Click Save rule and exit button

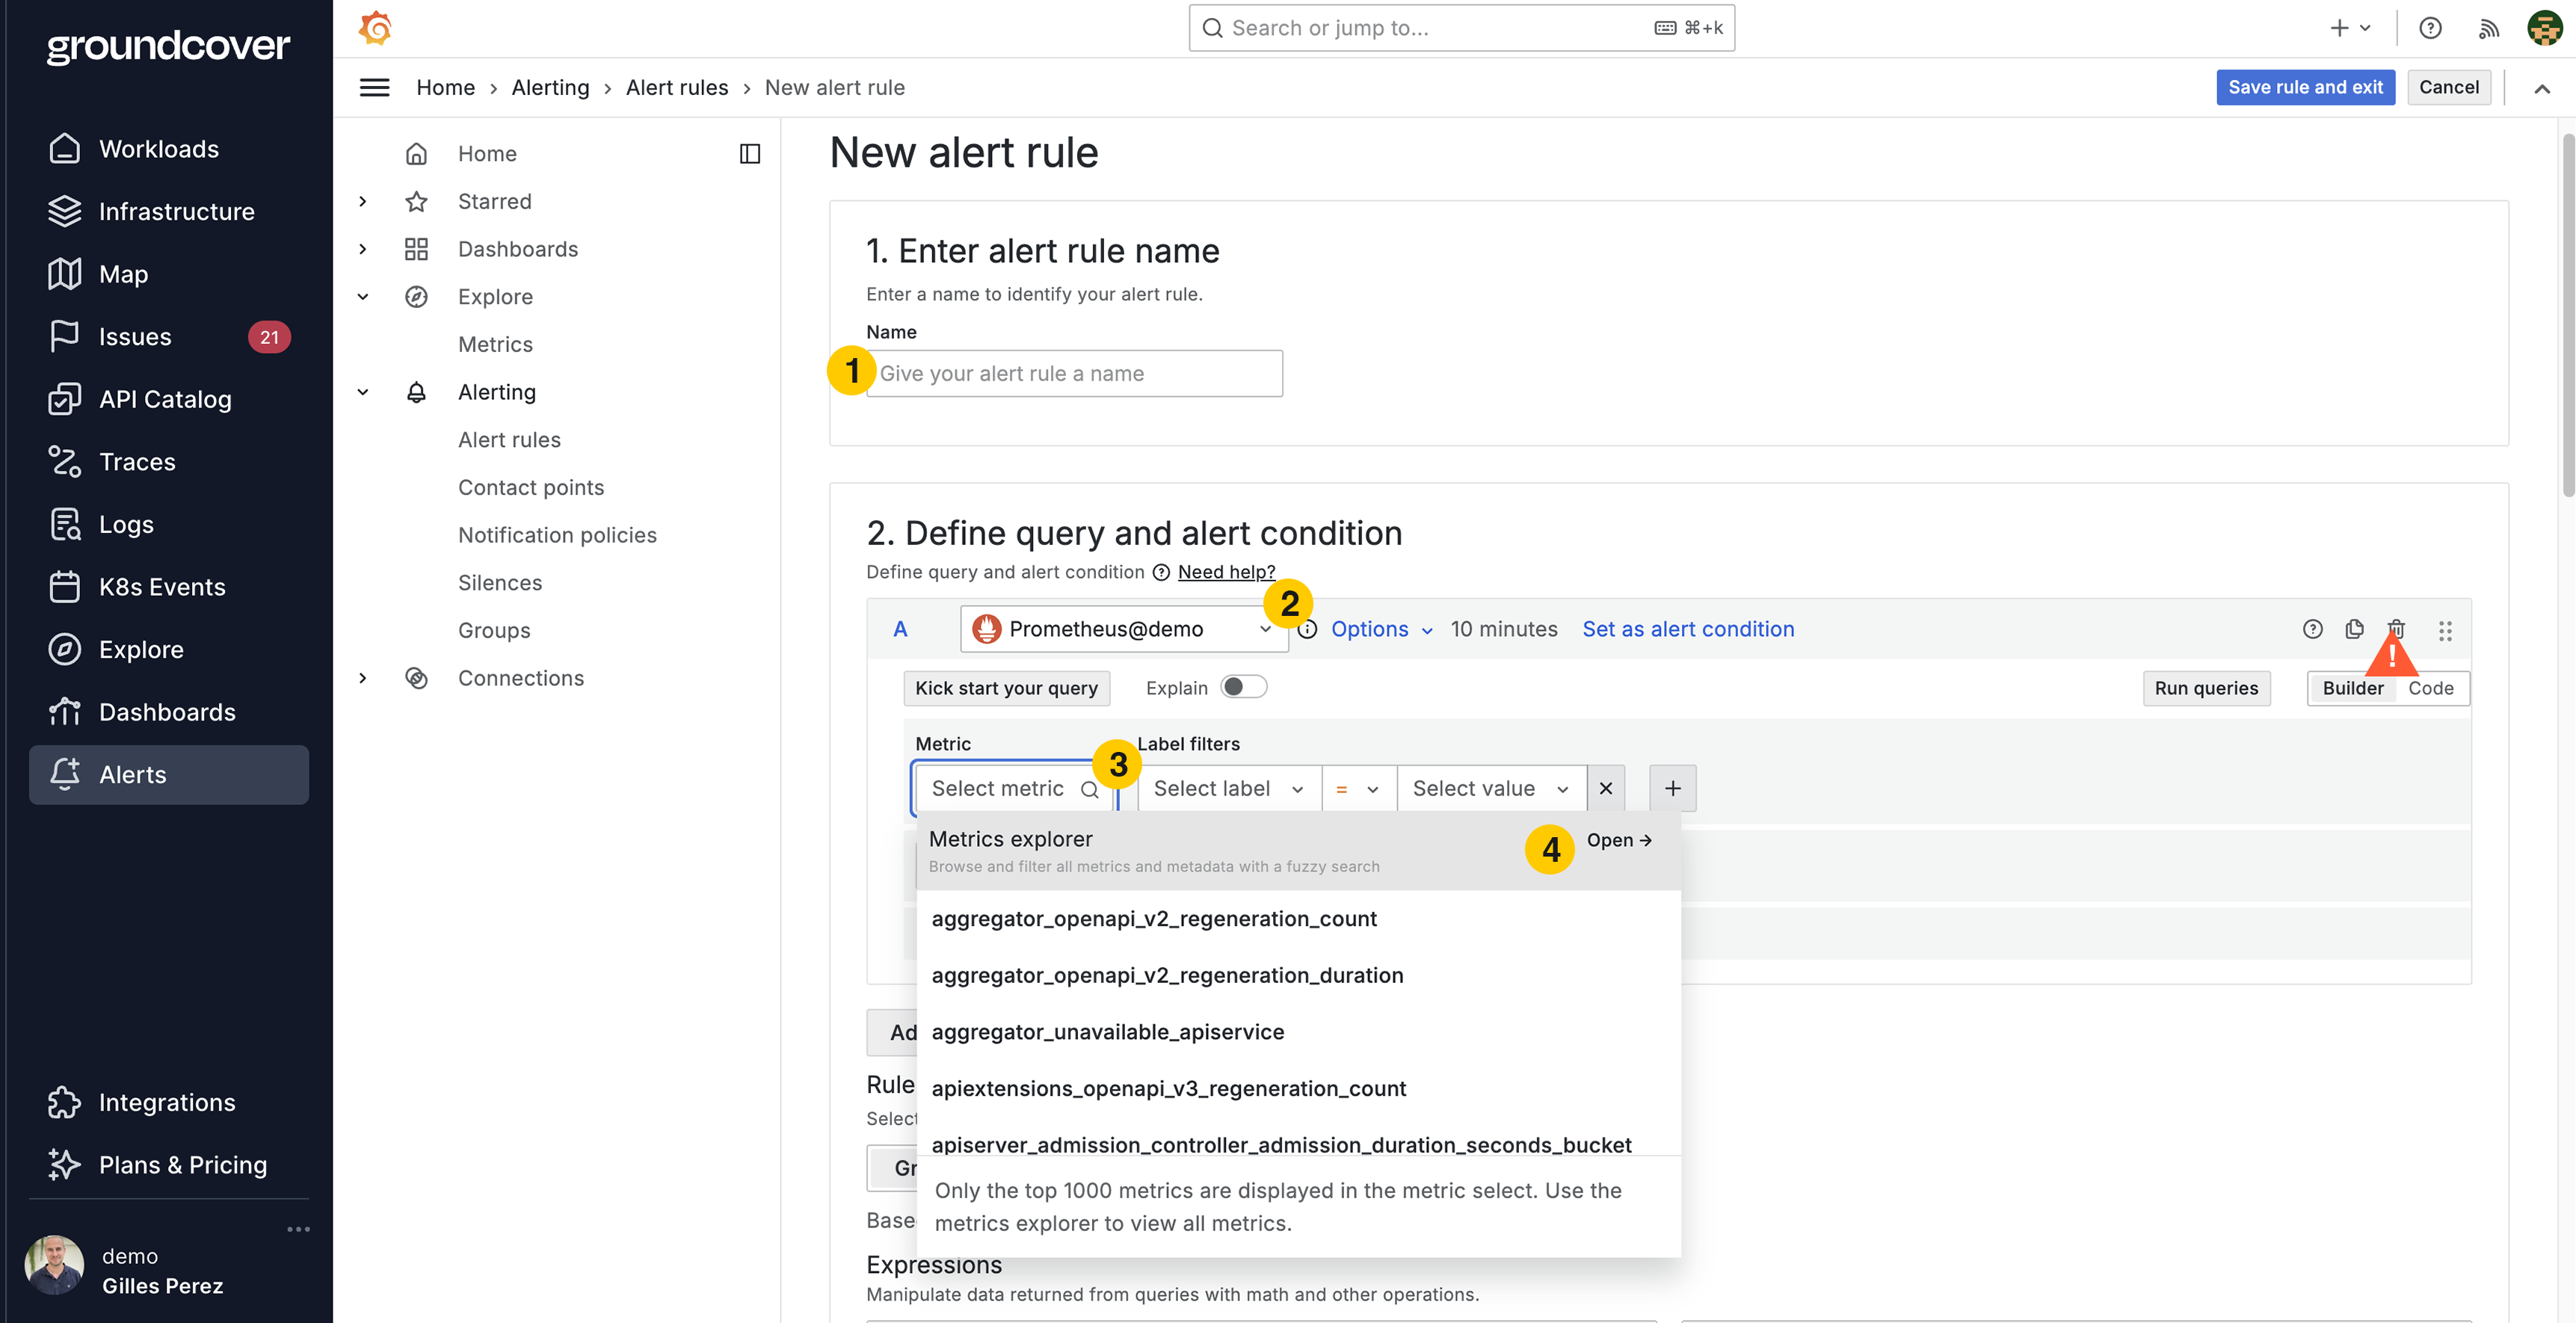point(2304,87)
